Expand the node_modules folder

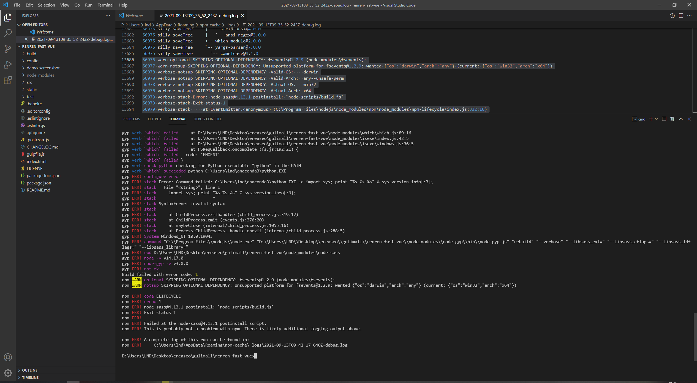(40, 75)
